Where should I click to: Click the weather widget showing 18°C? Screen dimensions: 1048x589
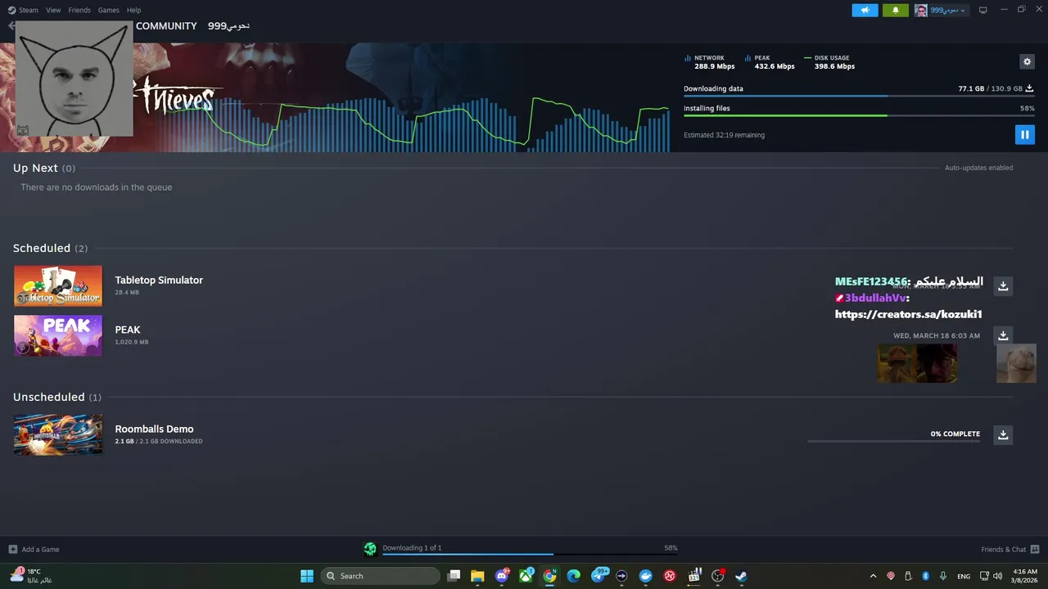pos(32,576)
